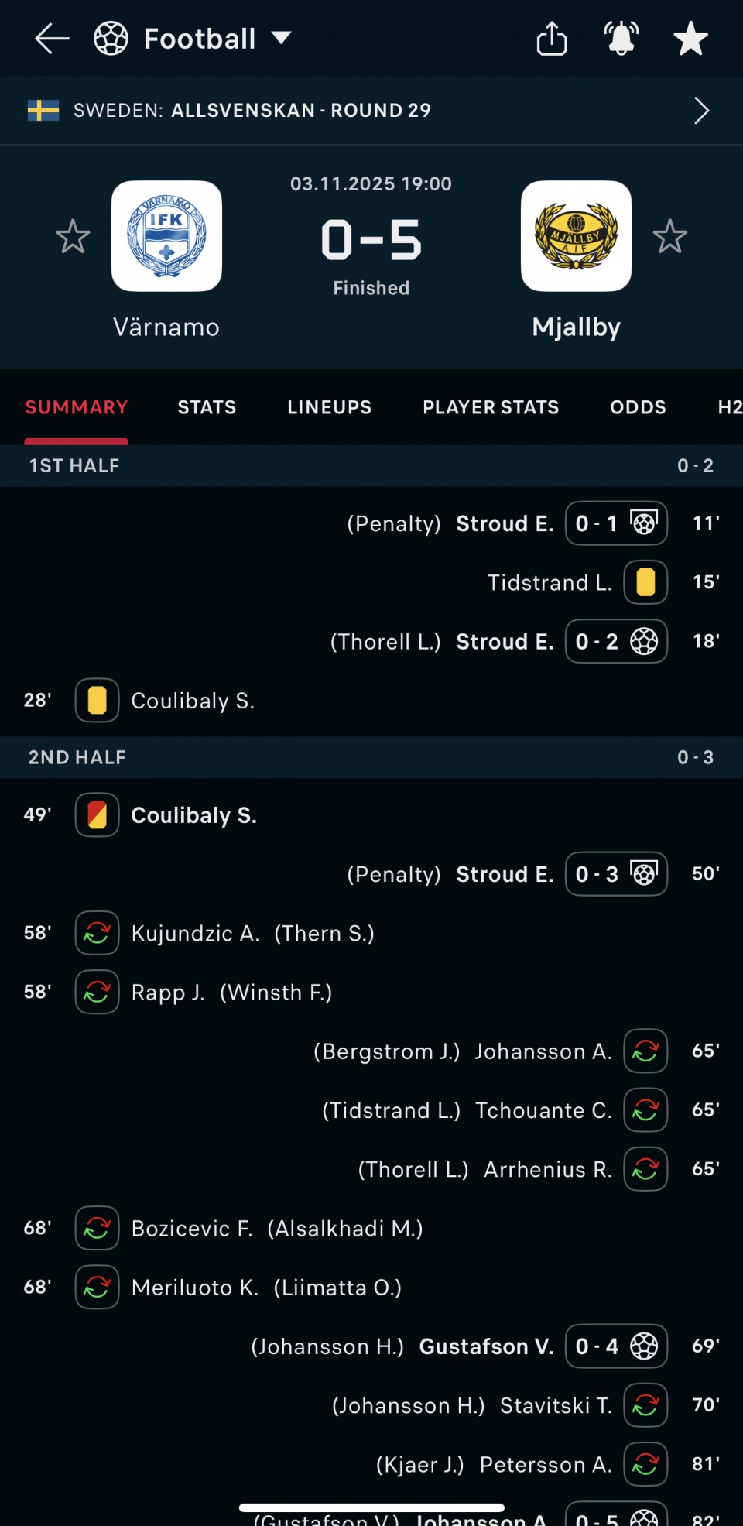Switch to the Stats tab
The height and width of the screenshot is (1526, 743).
[207, 407]
